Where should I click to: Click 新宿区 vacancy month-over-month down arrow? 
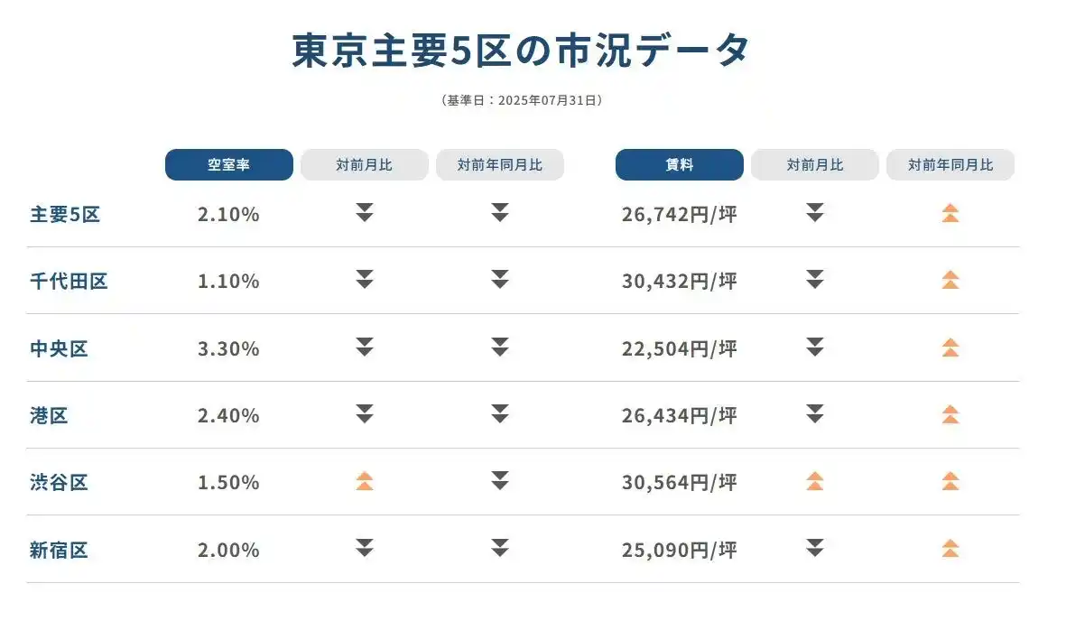click(364, 548)
